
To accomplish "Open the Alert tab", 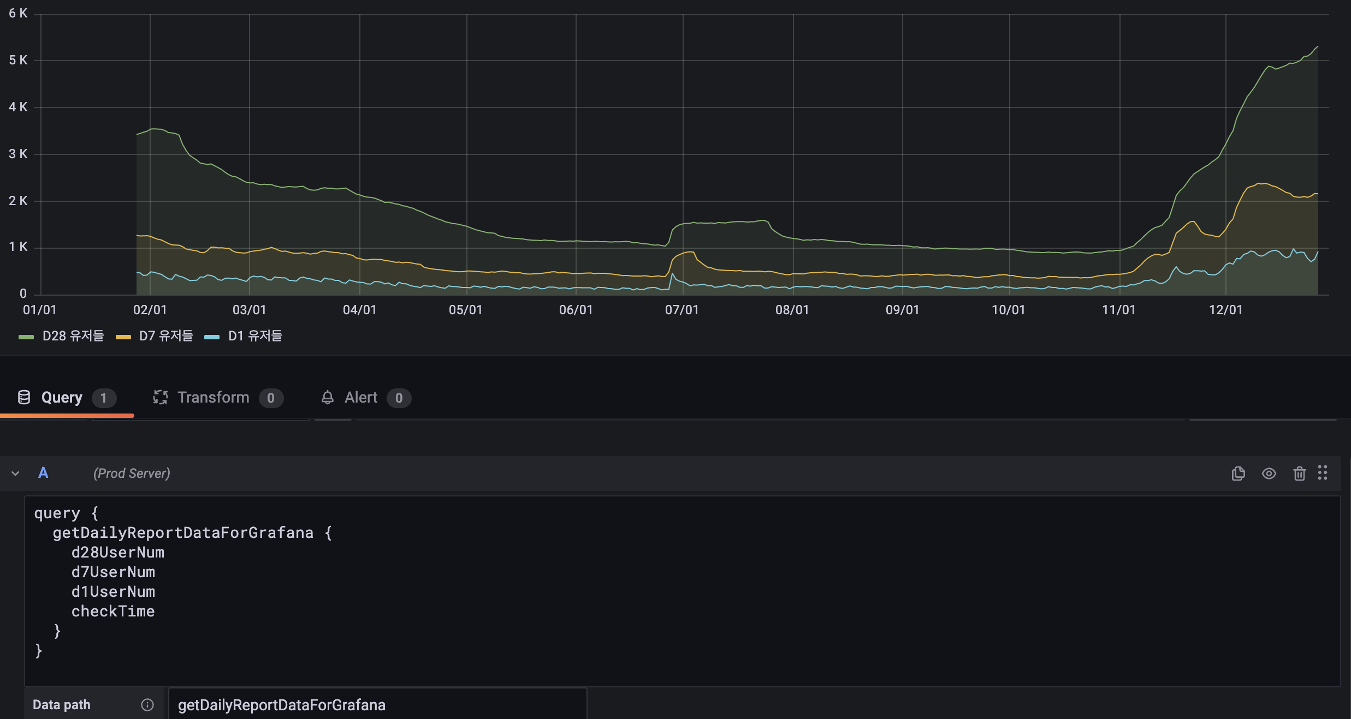I will tap(361, 398).
